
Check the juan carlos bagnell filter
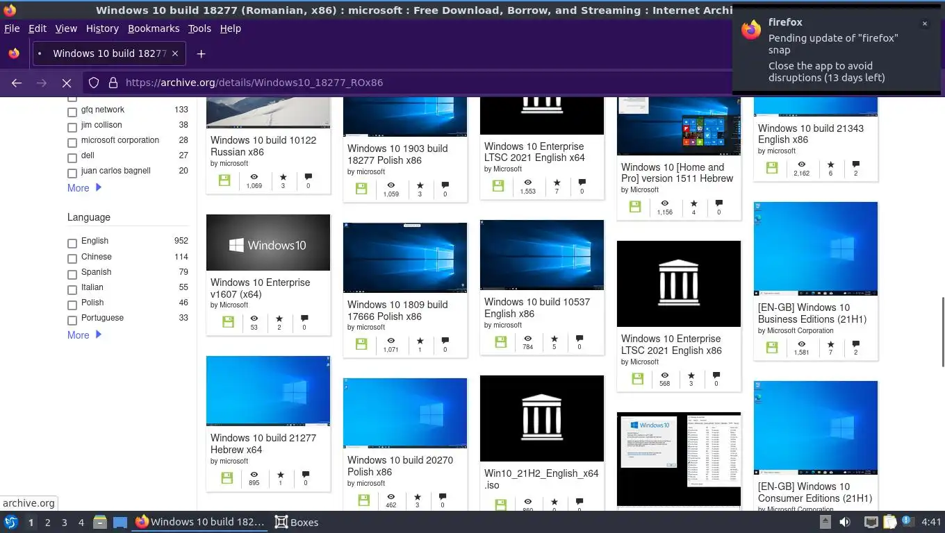72,174
